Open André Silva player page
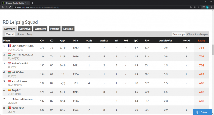Screen dimensions: 214x115 pos(18,108)
